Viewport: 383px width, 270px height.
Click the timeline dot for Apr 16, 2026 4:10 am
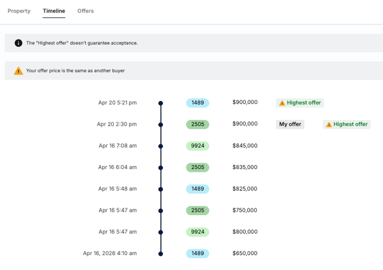pos(161,253)
